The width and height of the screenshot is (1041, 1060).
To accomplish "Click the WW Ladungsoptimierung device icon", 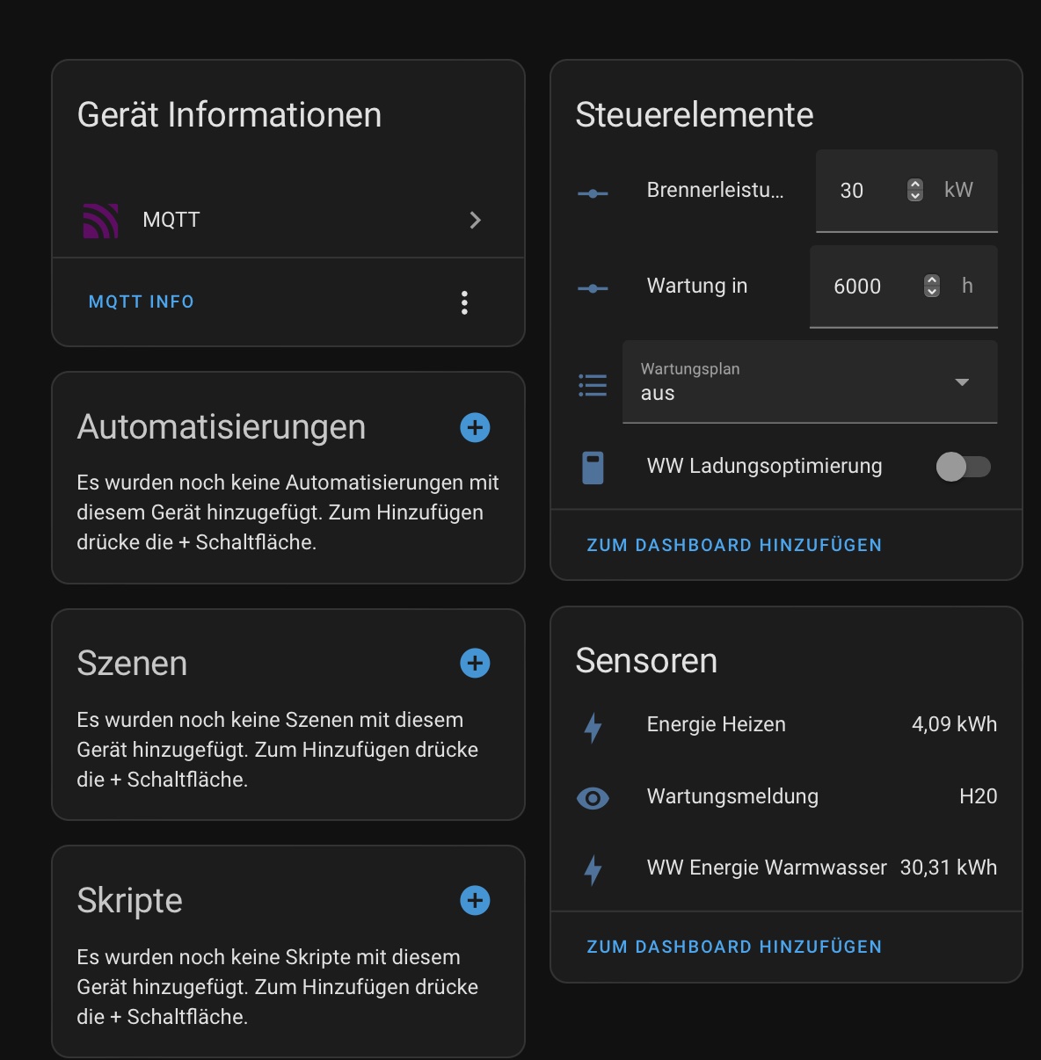I will point(593,467).
